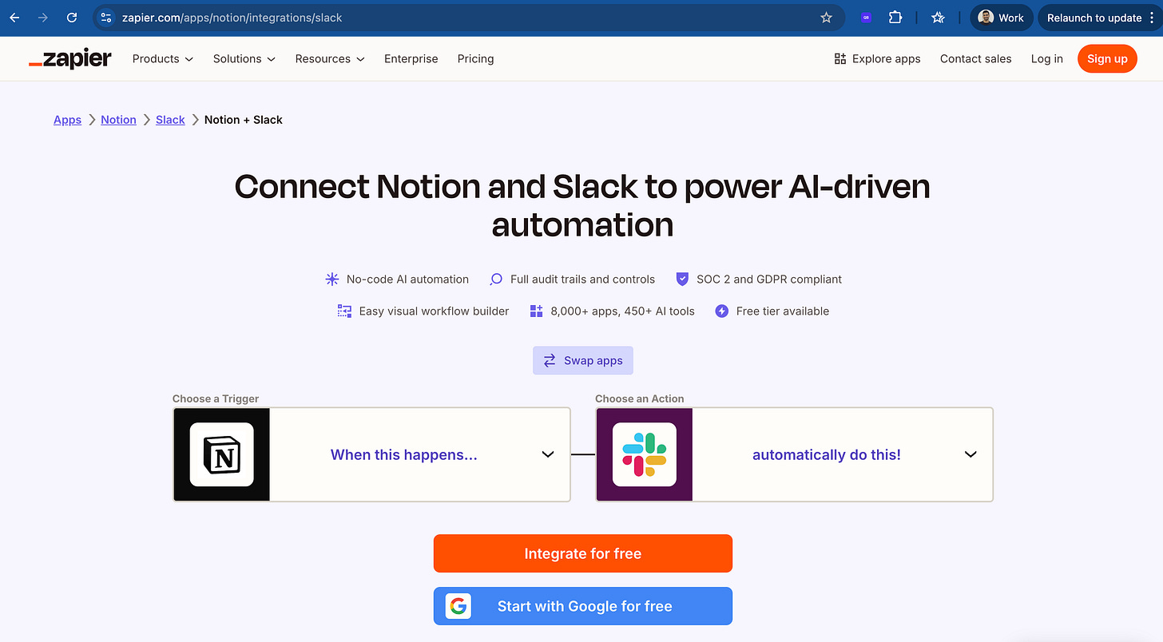Click Relaunch to update button
Image resolution: width=1163 pixels, height=642 pixels.
coord(1101,18)
